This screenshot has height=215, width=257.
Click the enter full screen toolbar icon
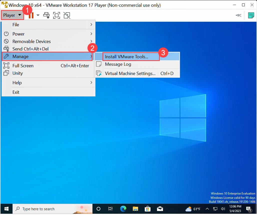(x=56, y=15)
